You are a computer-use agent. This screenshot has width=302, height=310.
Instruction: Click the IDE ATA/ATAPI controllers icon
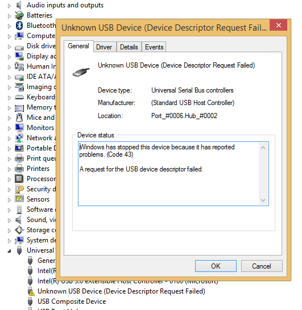pos(19,77)
